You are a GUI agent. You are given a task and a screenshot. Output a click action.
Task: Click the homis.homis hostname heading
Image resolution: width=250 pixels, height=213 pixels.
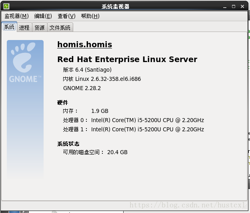point(85,44)
